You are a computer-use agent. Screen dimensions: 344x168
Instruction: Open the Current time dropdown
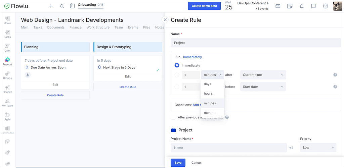pos(263,75)
